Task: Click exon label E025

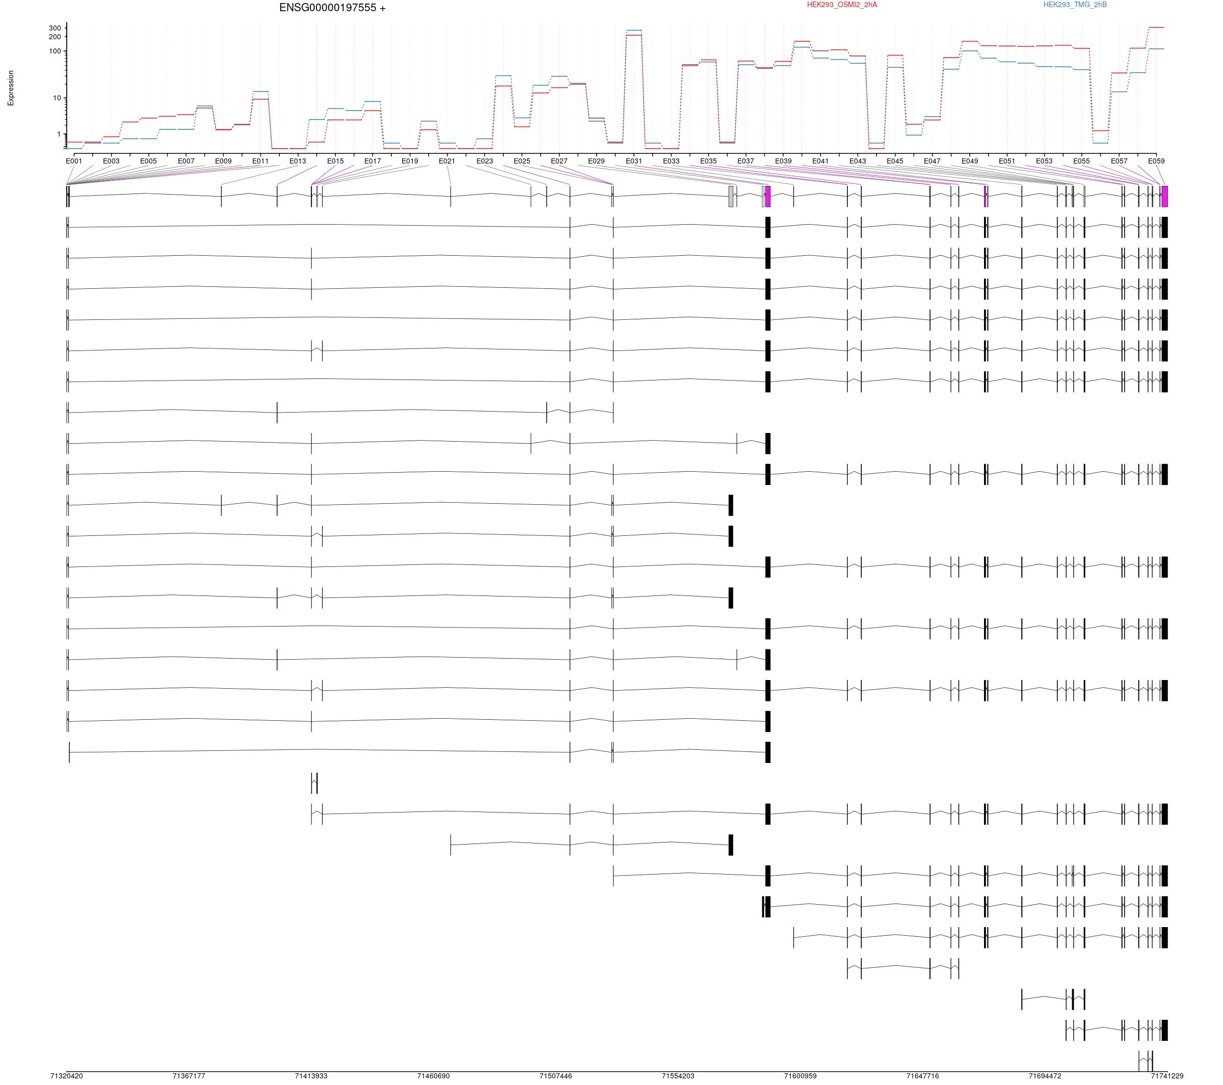Action: pos(522,161)
